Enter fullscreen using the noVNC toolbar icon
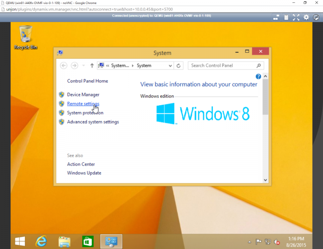Screen dimensions: 323x249 pos(296,17)
